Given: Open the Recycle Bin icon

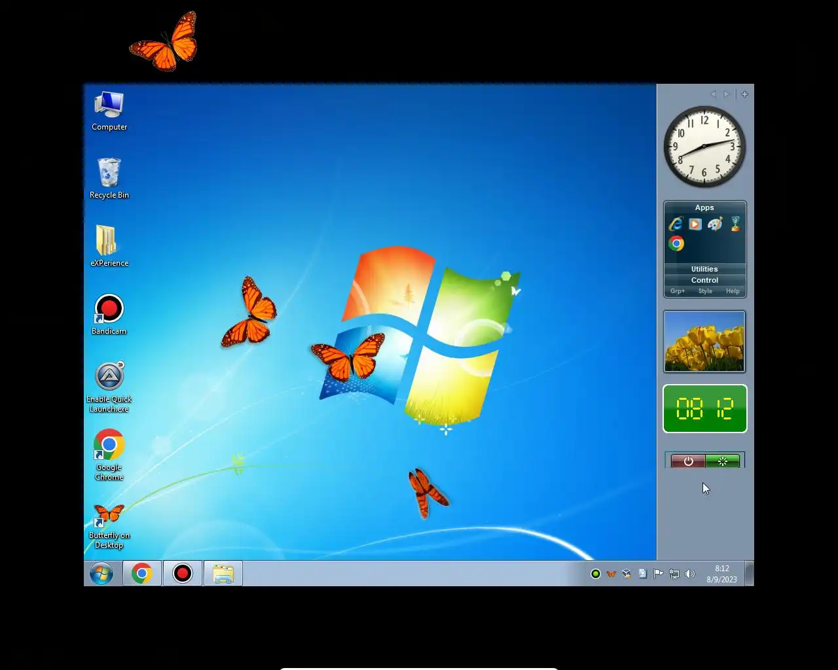Looking at the screenshot, I should tap(109, 179).
